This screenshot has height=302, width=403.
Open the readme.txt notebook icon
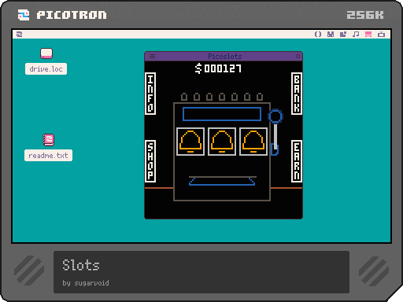point(49,140)
